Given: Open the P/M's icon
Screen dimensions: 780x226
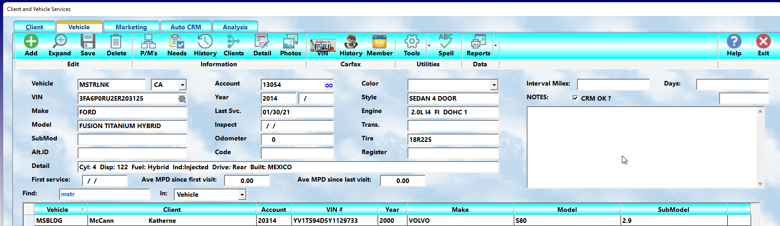Looking at the screenshot, I should (148, 42).
